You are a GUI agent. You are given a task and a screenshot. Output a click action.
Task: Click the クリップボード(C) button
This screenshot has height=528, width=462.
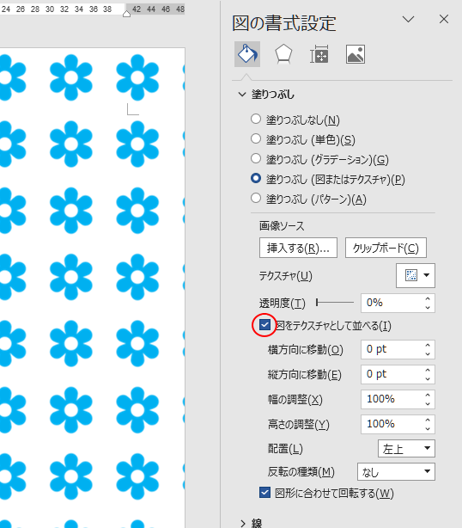386,248
